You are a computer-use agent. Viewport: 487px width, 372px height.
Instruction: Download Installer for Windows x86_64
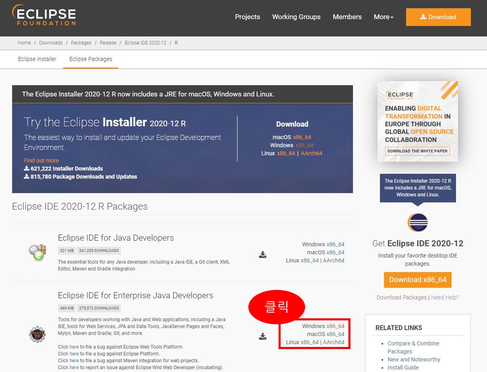tap(304, 145)
